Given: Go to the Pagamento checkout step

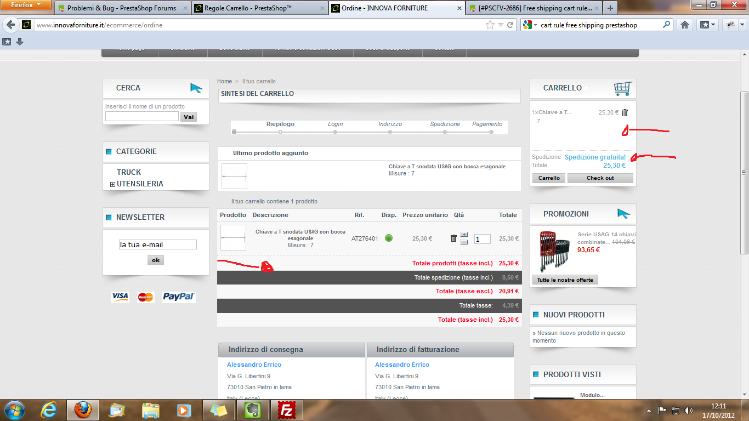Looking at the screenshot, I should point(487,124).
